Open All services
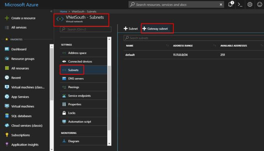Screen dimensions: 264x151 click(19, 28)
